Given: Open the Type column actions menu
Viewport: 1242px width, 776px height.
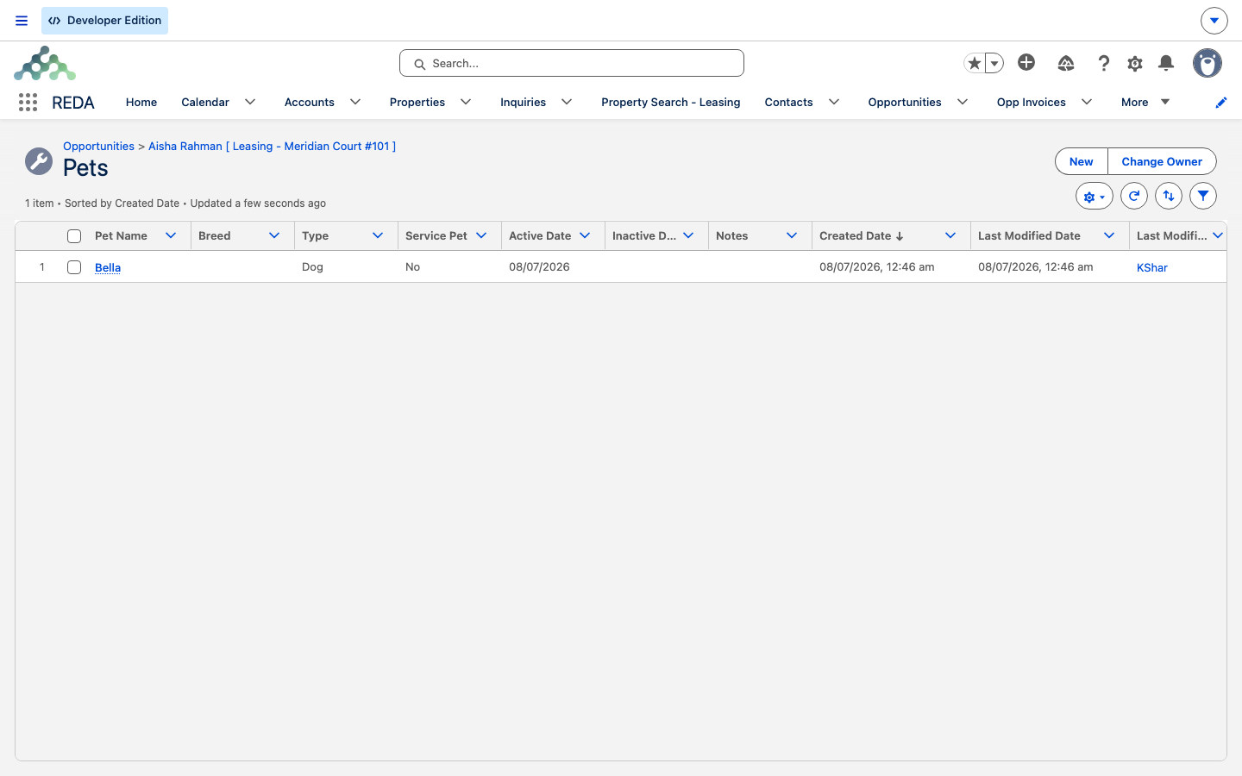Looking at the screenshot, I should click(378, 235).
